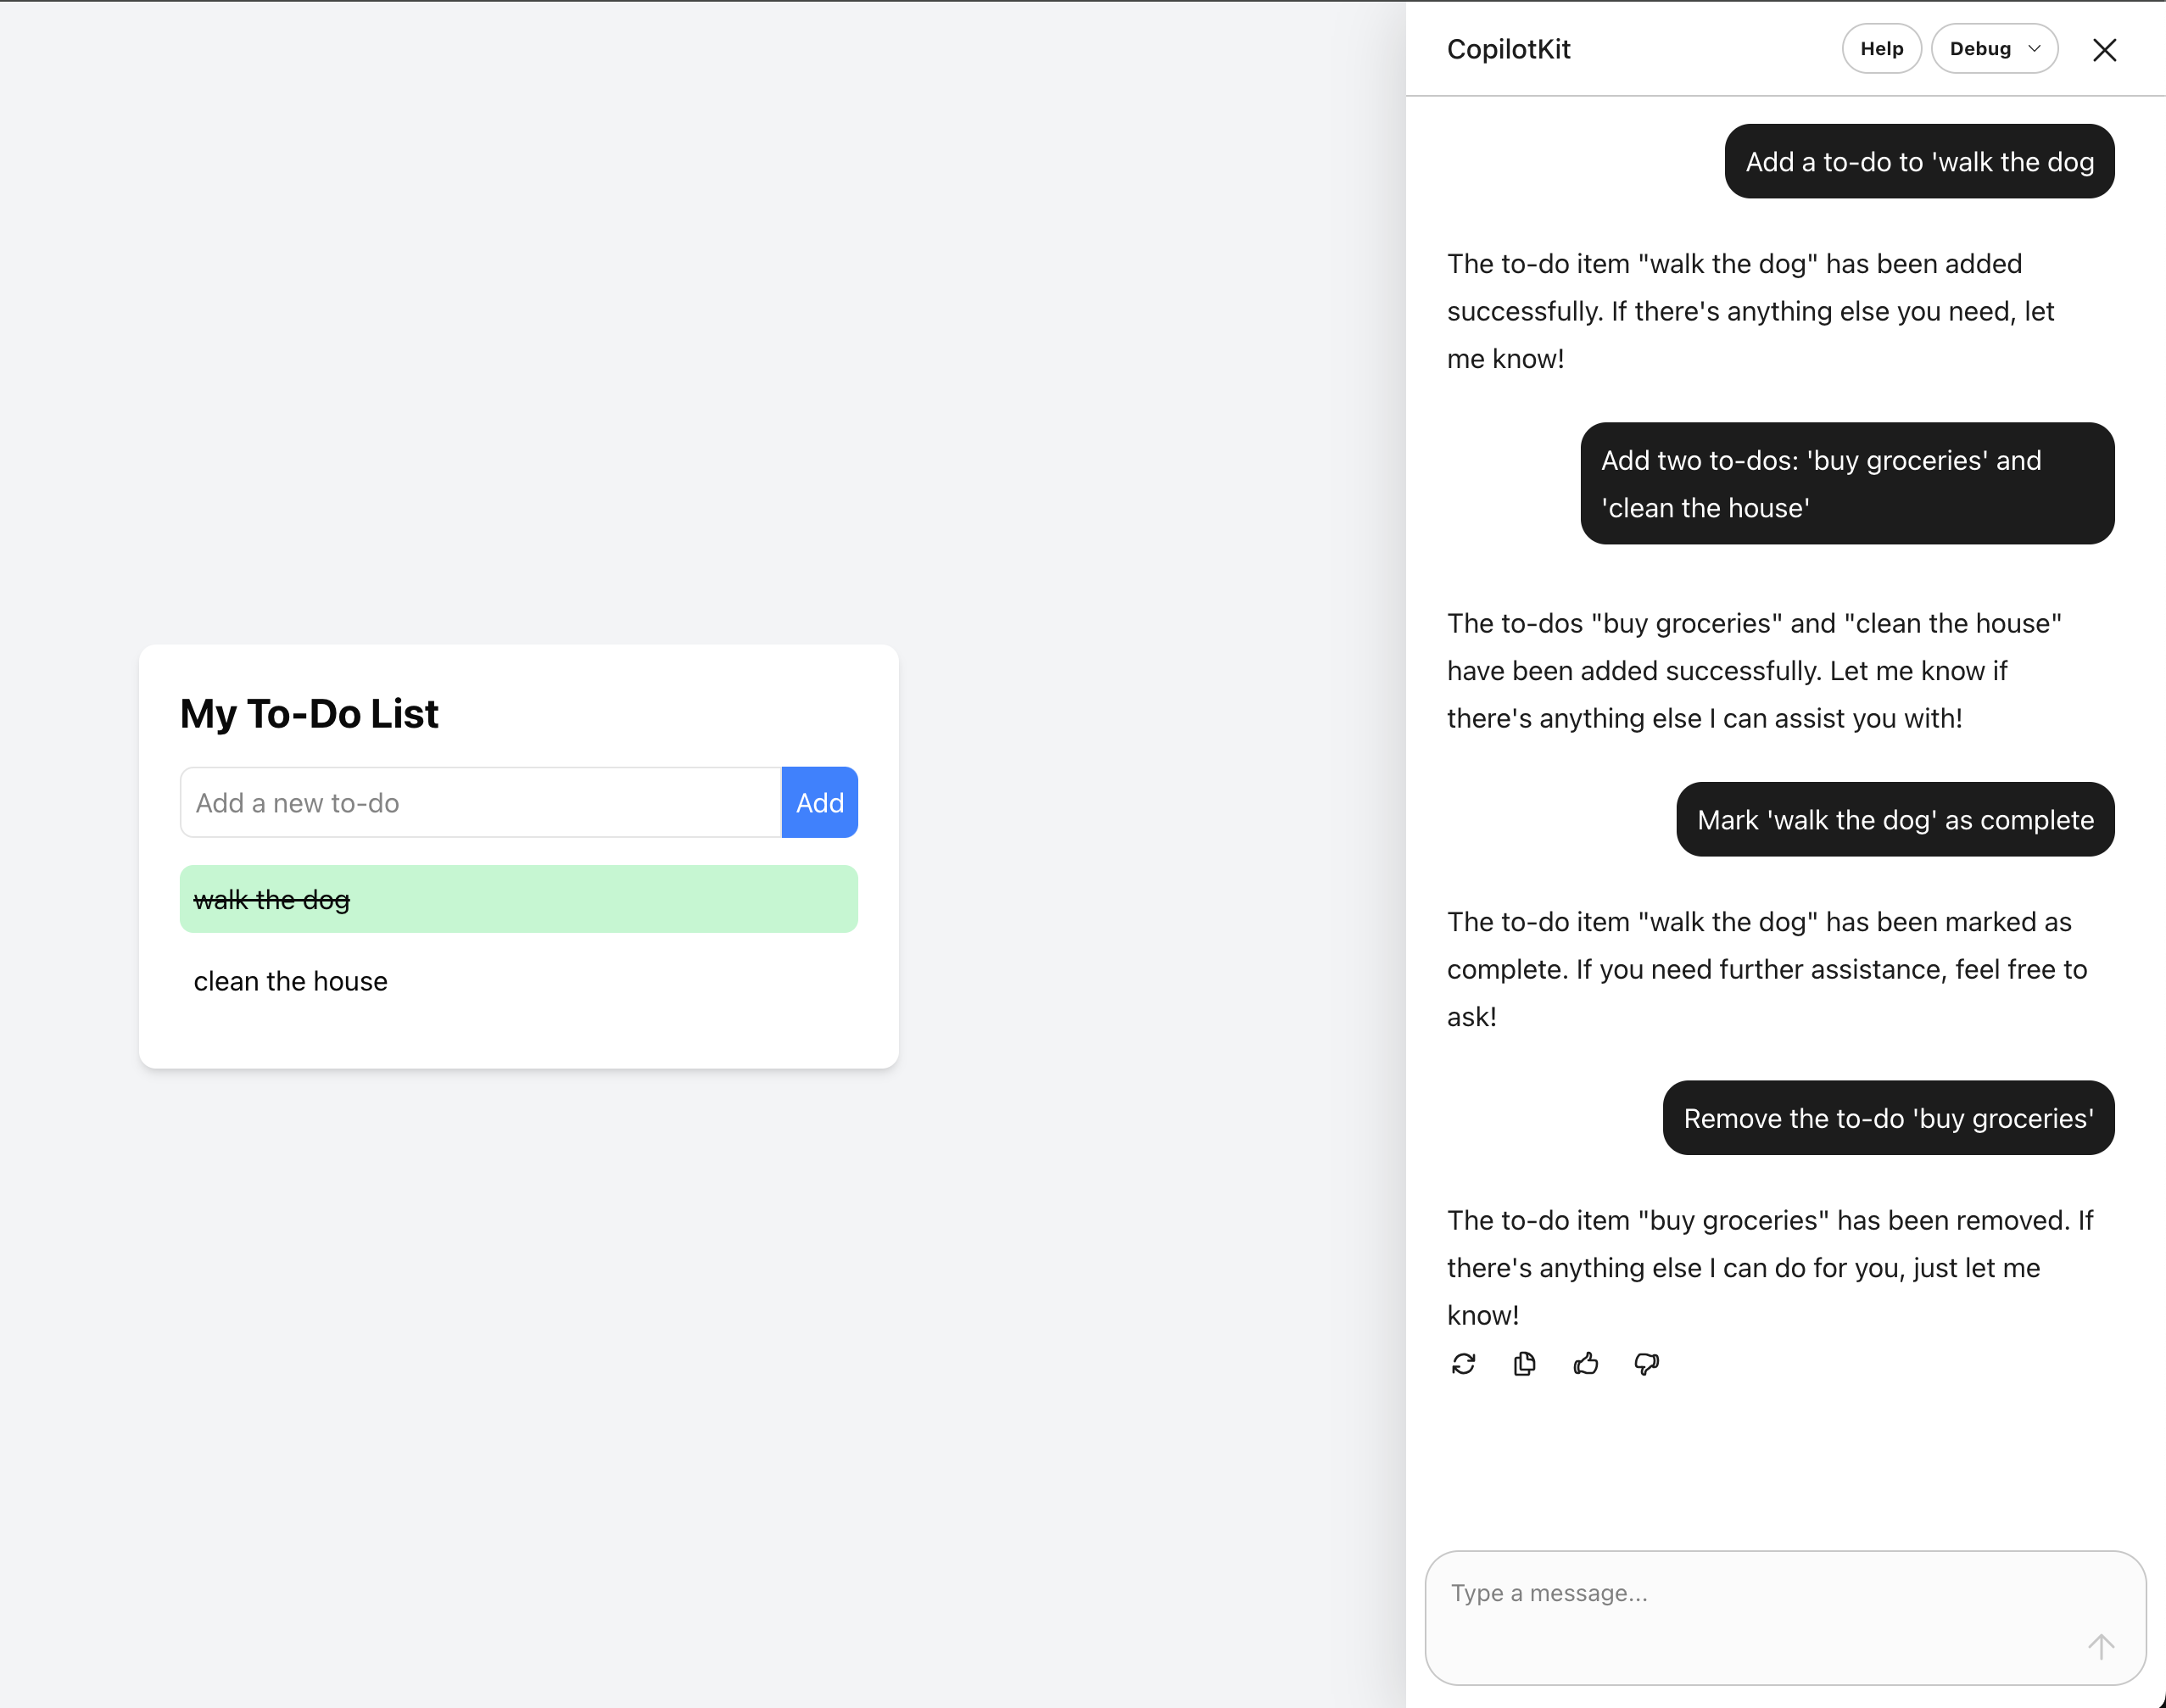
Task: Click the reply saying buy groceries has been removed
Action: [1770, 1268]
